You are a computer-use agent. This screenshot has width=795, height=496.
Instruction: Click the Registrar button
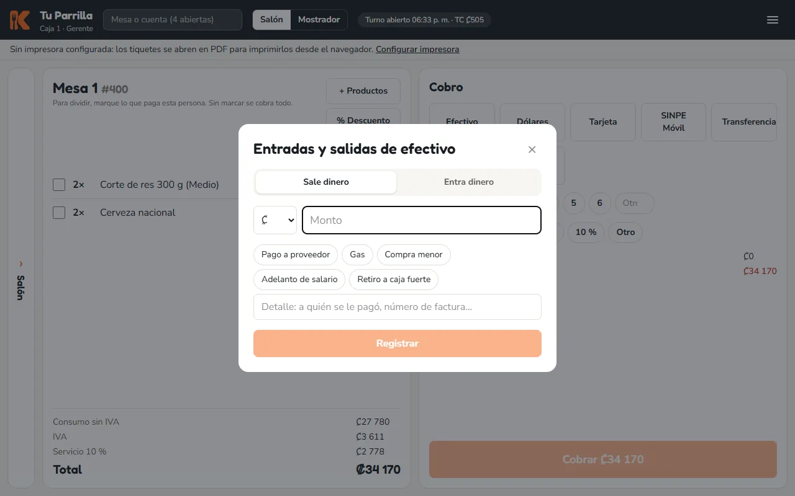tap(397, 343)
